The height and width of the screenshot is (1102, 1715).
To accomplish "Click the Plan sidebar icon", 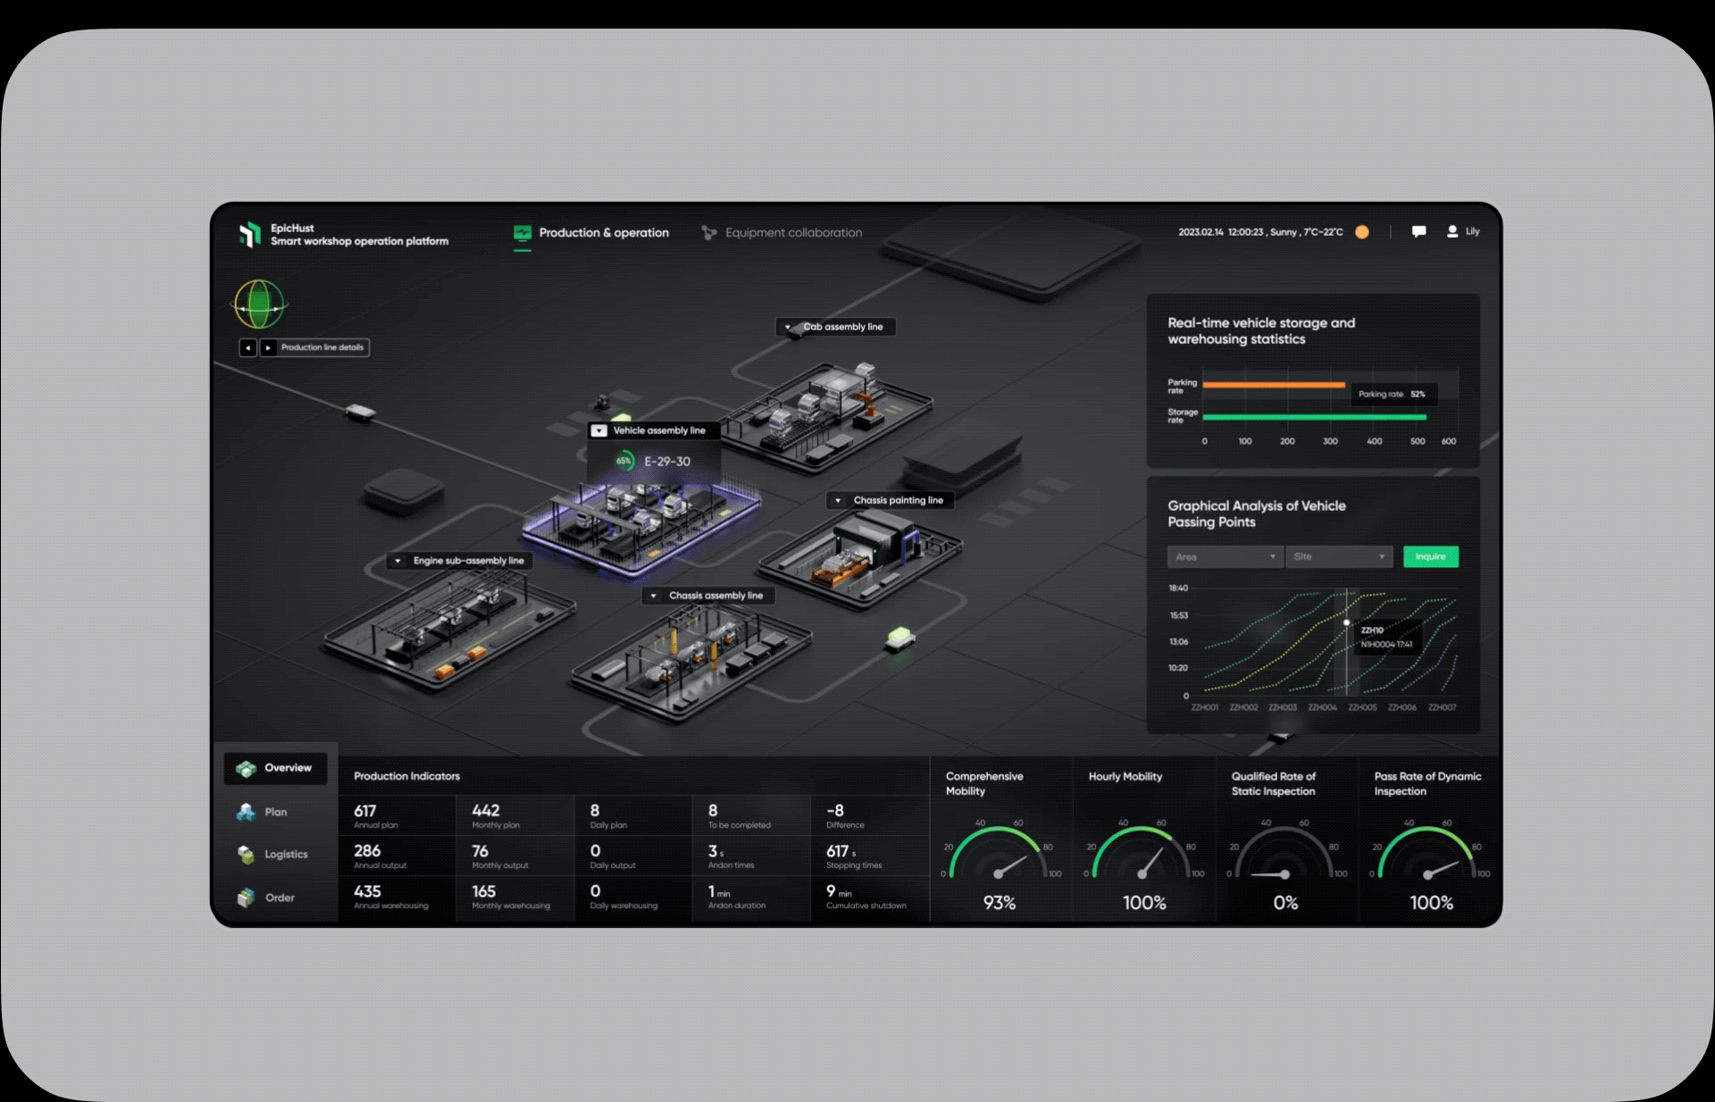I will coord(246,812).
